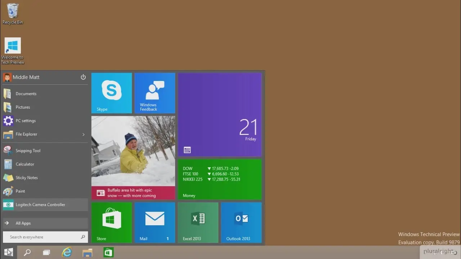
Task: Open PC settings
Action: [45, 121]
